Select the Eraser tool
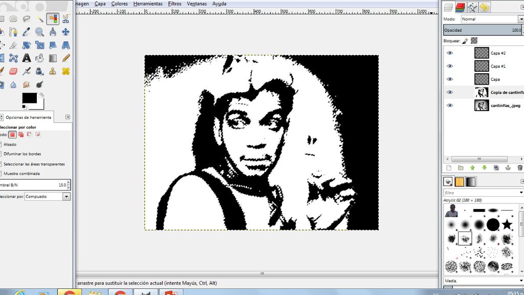524x295 pixels. (x=13, y=71)
